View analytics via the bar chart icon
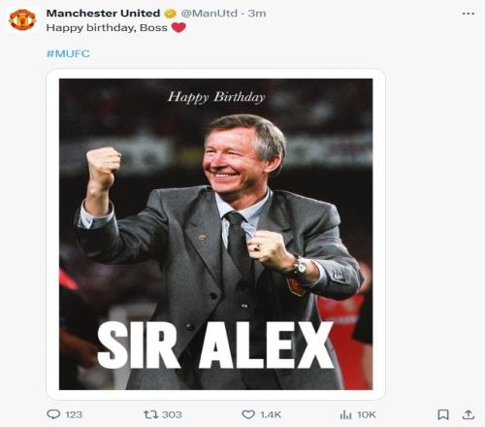The height and width of the screenshot is (427, 485). (x=345, y=414)
